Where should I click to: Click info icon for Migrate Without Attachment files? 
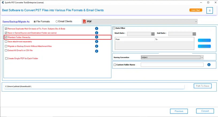coord(97,46)
